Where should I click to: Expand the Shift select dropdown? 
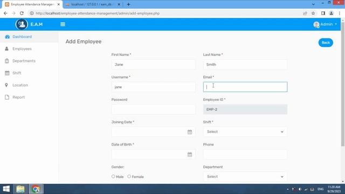click(245, 131)
